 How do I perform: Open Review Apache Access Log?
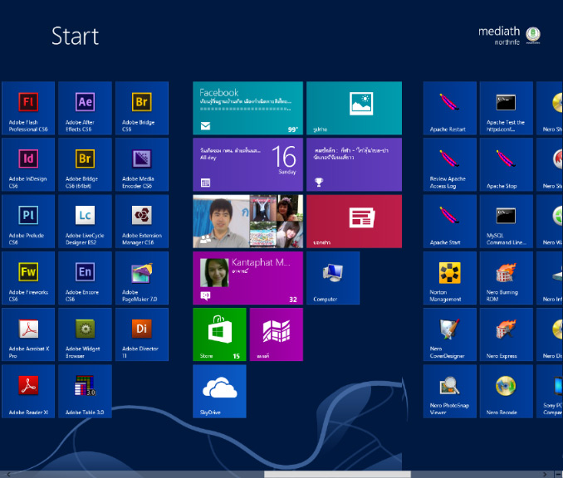(x=450, y=164)
